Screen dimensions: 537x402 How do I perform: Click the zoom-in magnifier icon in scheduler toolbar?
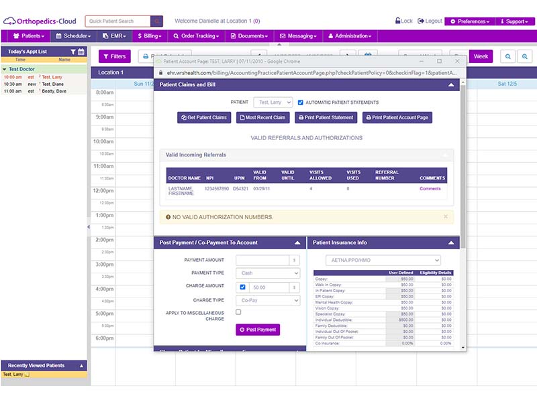tap(524, 56)
